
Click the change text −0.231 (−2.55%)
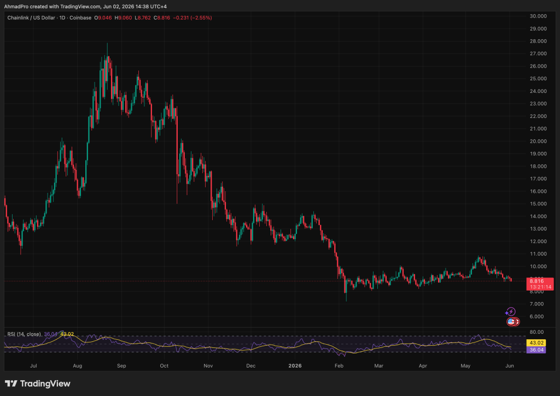[192, 17]
